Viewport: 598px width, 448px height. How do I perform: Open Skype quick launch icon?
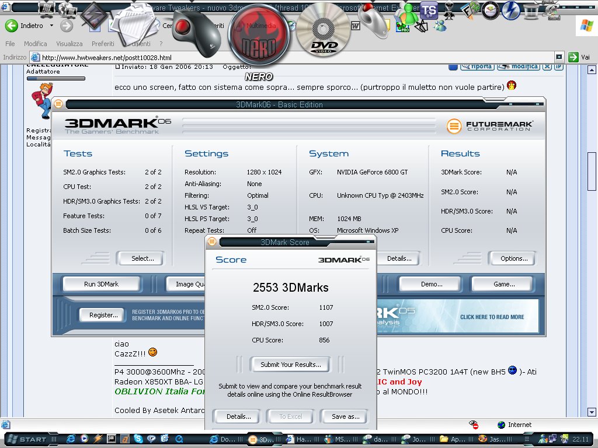point(138,439)
